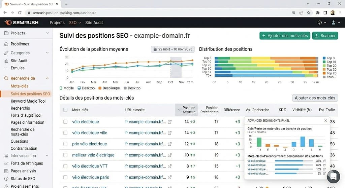Open external link for meilleur vélo électrique URL
The width and height of the screenshot is (345, 188).
pos(170,155)
